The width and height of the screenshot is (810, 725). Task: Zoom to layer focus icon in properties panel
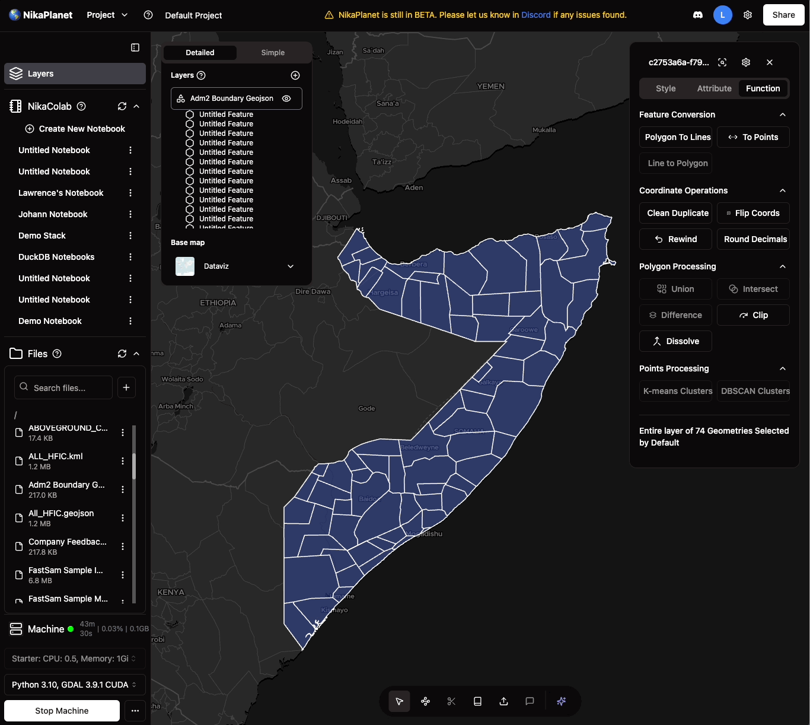point(722,62)
